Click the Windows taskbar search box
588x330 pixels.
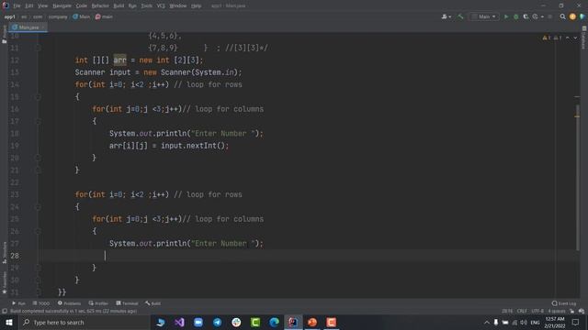(85, 322)
